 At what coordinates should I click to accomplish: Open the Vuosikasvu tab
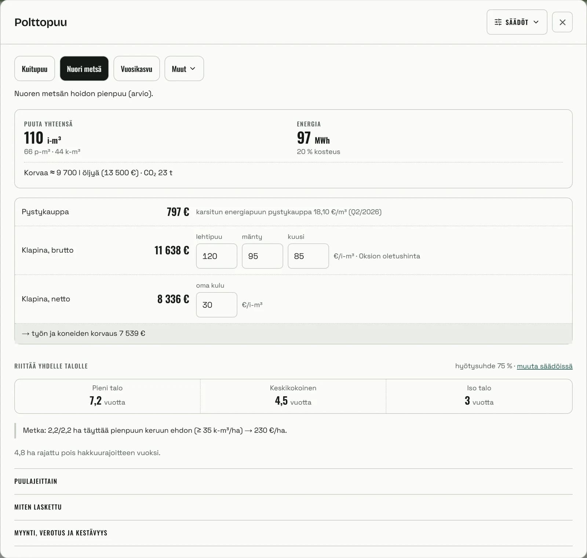tap(136, 69)
